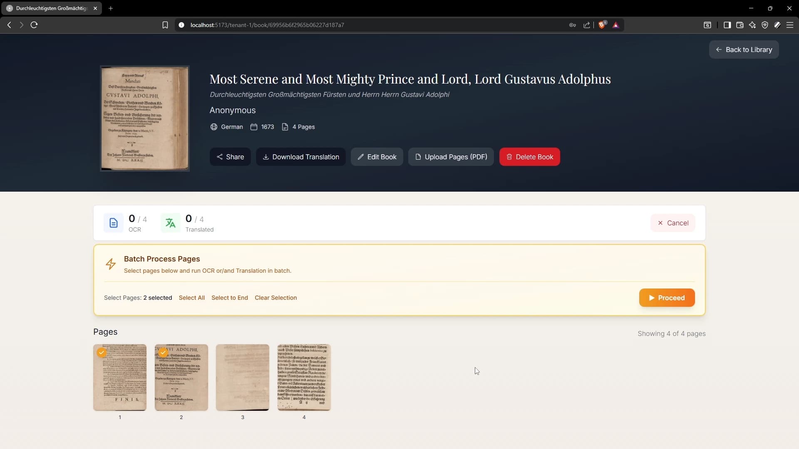799x449 pixels.
Task: Open Brave Rewards via the triangle icon
Action: (x=616, y=25)
